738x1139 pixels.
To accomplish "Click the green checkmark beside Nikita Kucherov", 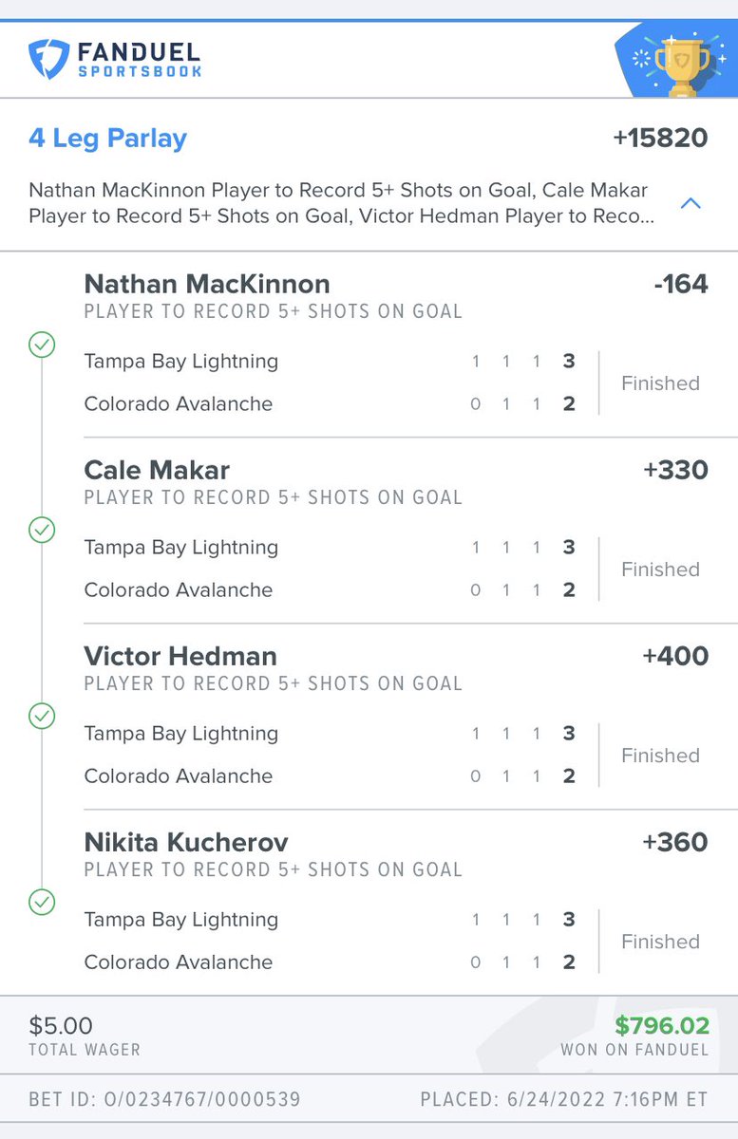I will click(x=42, y=902).
